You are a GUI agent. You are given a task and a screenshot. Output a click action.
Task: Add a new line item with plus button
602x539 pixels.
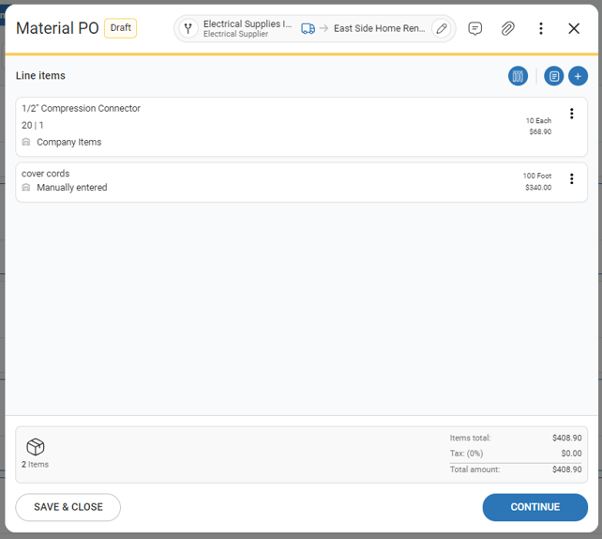pyautogui.click(x=578, y=76)
